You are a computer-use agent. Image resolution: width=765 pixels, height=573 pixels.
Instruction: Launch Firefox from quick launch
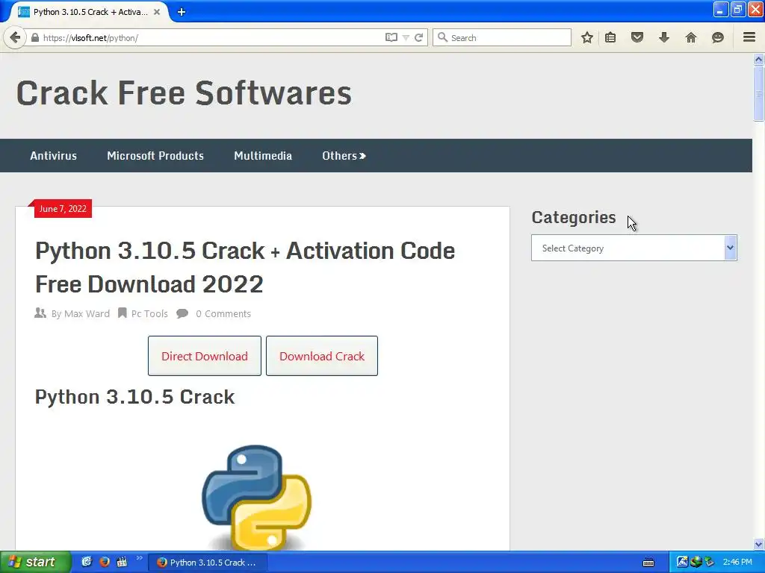point(104,562)
